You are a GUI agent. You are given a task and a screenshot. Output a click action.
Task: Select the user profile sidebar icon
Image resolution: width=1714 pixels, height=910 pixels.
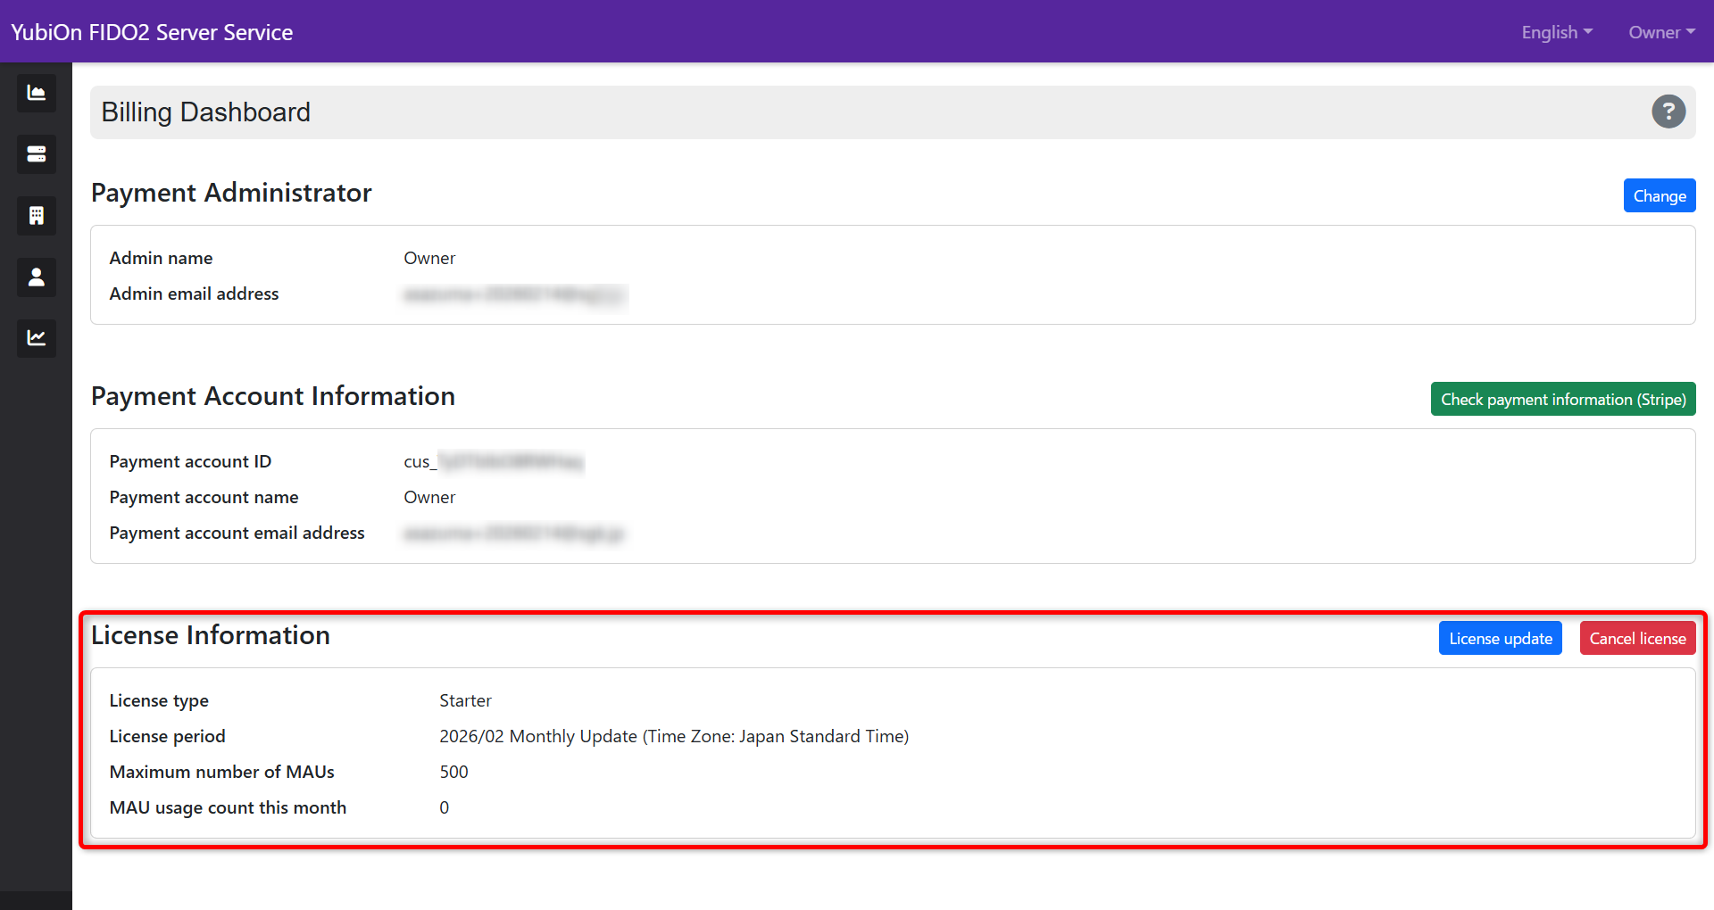click(36, 277)
